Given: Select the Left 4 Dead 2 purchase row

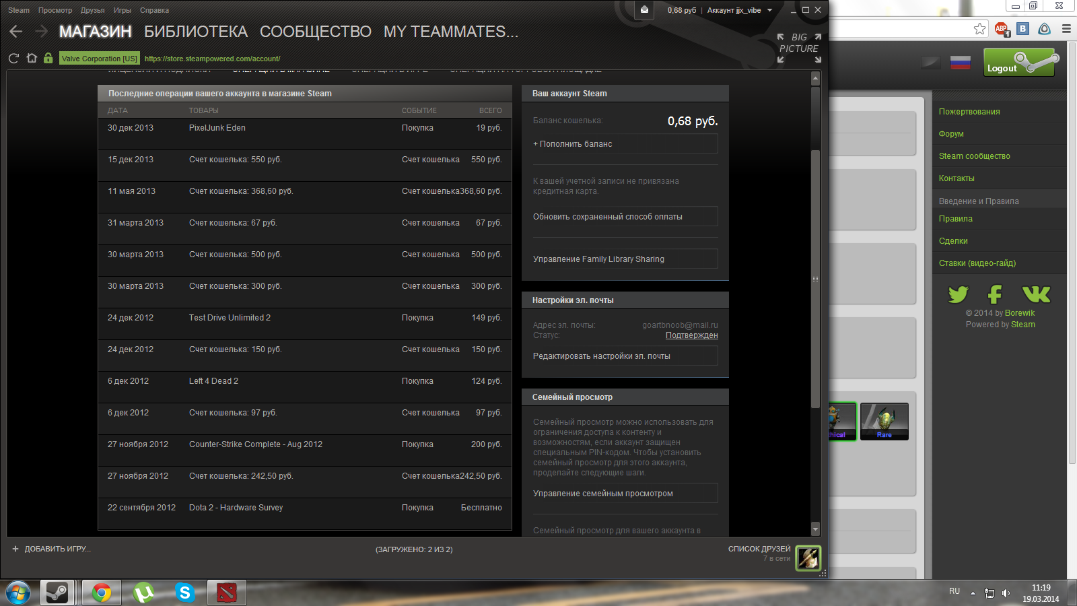Looking at the screenshot, I should point(305,386).
